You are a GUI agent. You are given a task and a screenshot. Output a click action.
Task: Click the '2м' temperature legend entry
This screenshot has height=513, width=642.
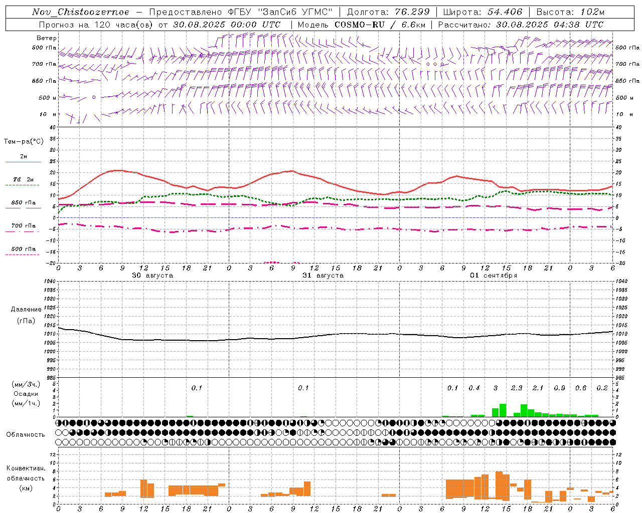pyautogui.click(x=24, y=157)
